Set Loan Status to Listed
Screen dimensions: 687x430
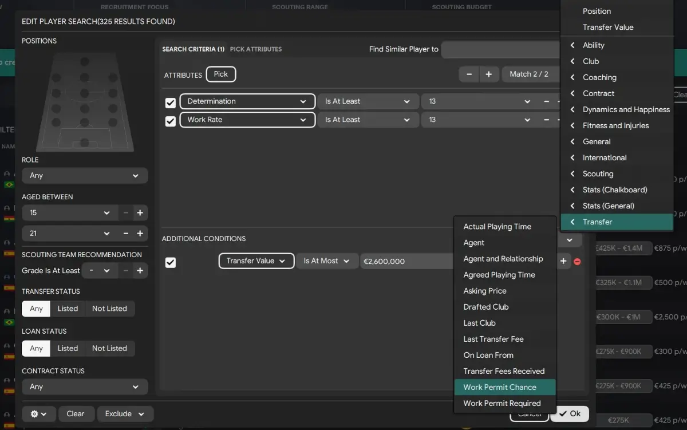pos(68,348)
